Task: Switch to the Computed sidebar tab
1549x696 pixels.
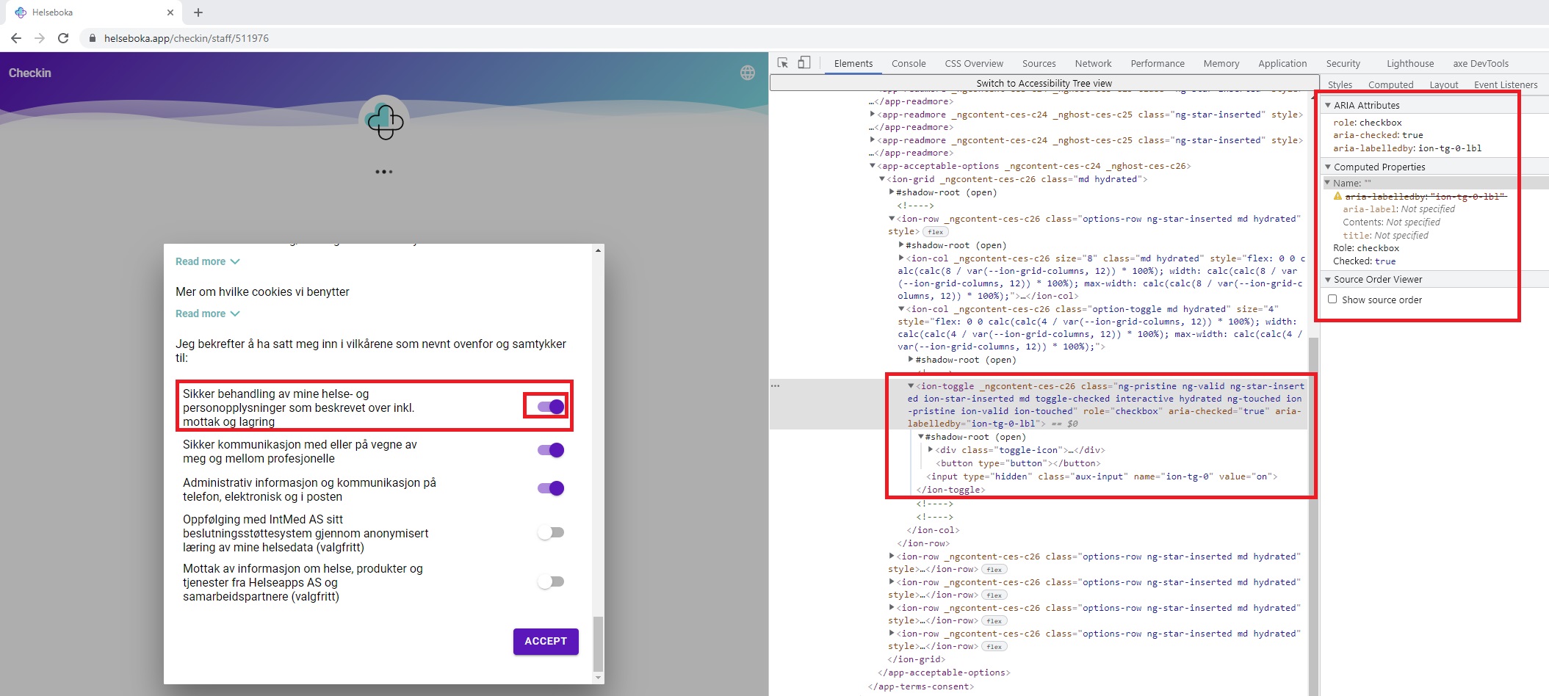Action: coord(1390,85)
